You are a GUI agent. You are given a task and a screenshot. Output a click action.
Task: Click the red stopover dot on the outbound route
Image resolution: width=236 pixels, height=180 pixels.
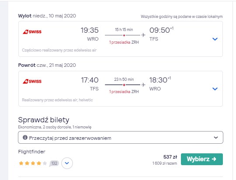point(124,35)
